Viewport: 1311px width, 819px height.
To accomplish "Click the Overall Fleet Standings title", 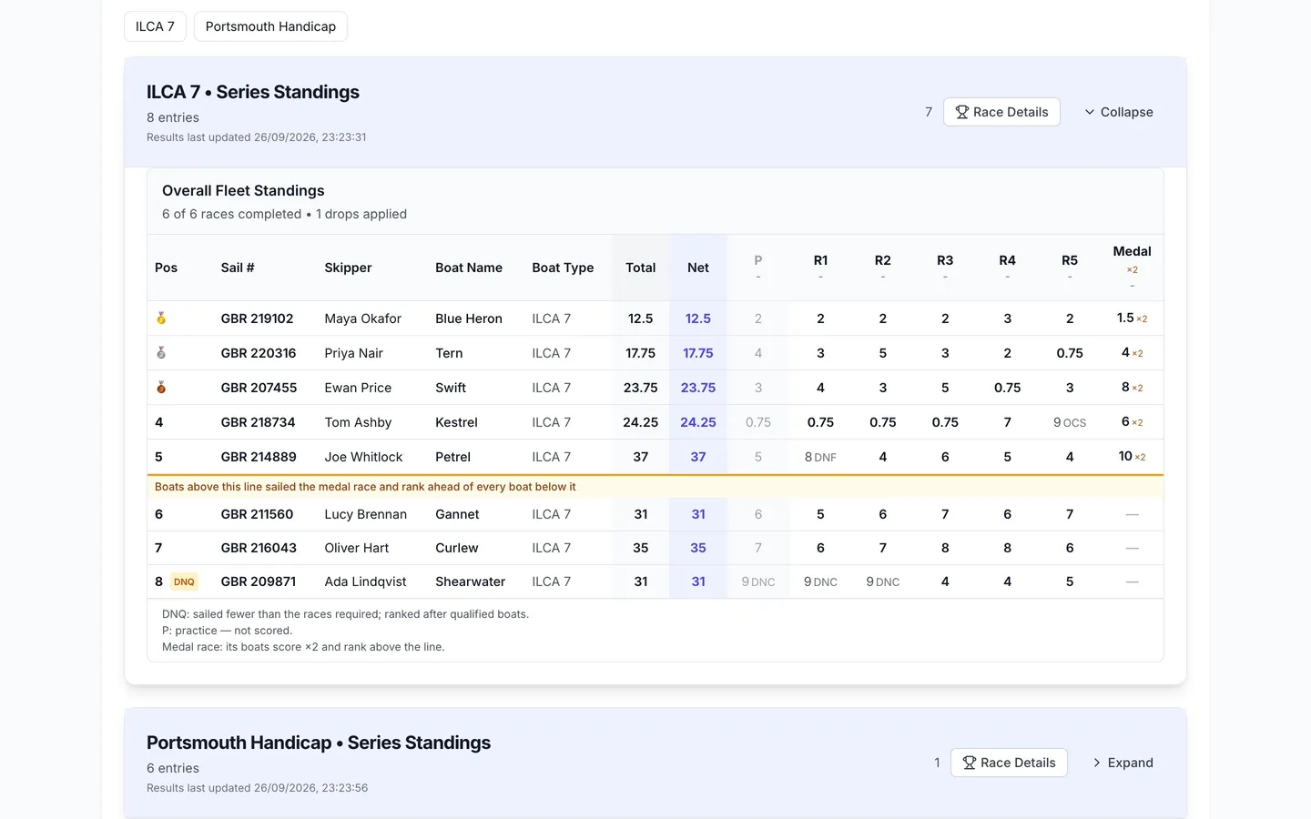I will click(243, 190).
